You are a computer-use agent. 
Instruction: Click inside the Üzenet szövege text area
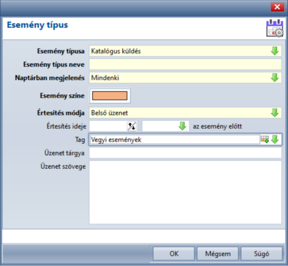(185, 192)
